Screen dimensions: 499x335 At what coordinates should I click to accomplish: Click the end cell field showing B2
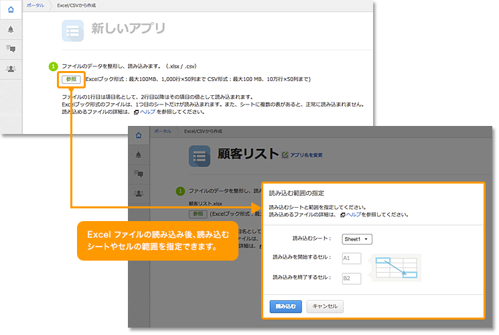(351, 277)
